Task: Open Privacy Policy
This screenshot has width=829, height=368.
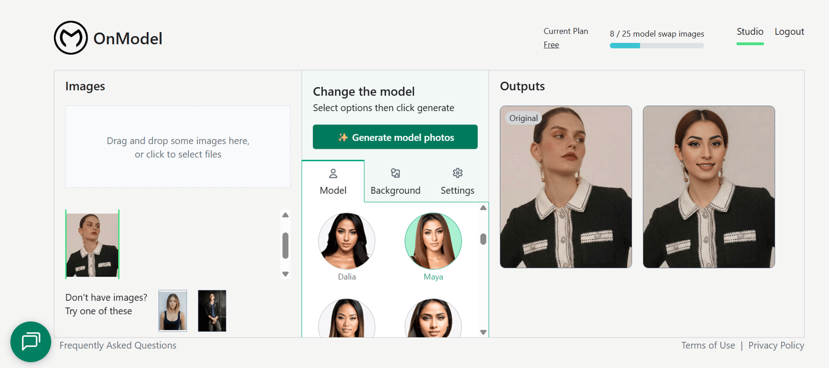Action: tap(776, 345)
